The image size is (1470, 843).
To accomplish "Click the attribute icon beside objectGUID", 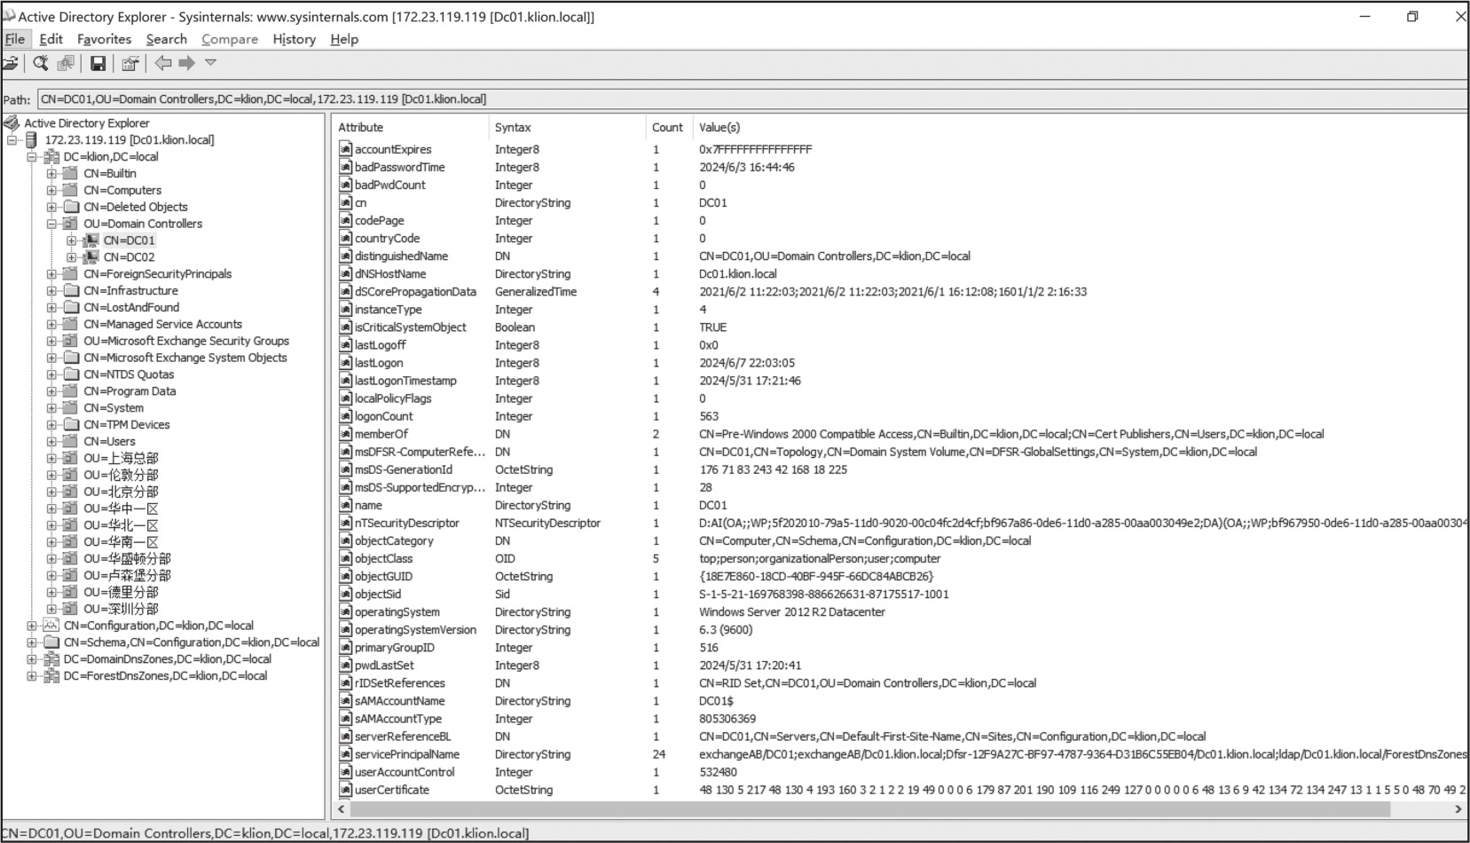I will pos(346,576).
